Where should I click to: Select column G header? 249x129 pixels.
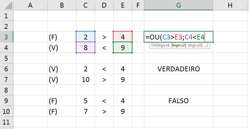pyautogui.click(x=178, y=5)
